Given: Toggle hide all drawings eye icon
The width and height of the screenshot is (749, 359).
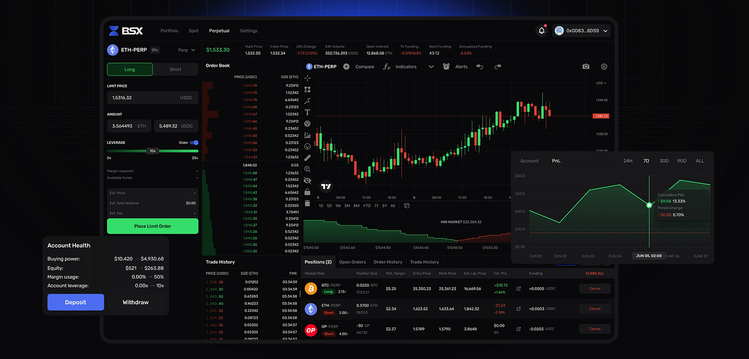Looking at the screenshot, I should pos(308,180).
